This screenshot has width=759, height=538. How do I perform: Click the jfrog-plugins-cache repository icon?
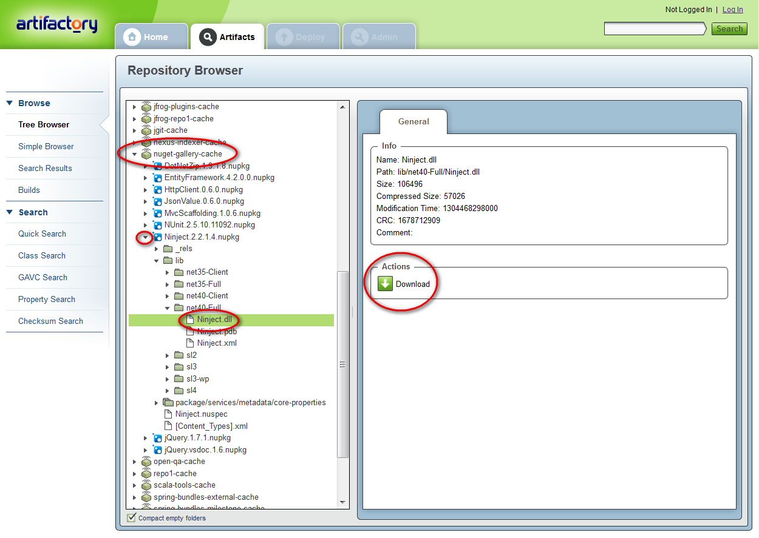[146, 107]
